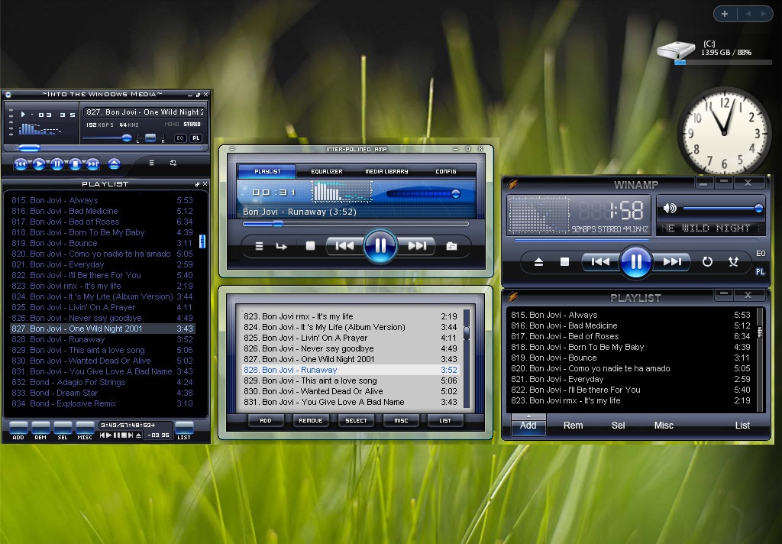Open the hamburger list icon in Inter-pol.info AMP
This screenshot has height=544, width=782.
click(260, 246)
